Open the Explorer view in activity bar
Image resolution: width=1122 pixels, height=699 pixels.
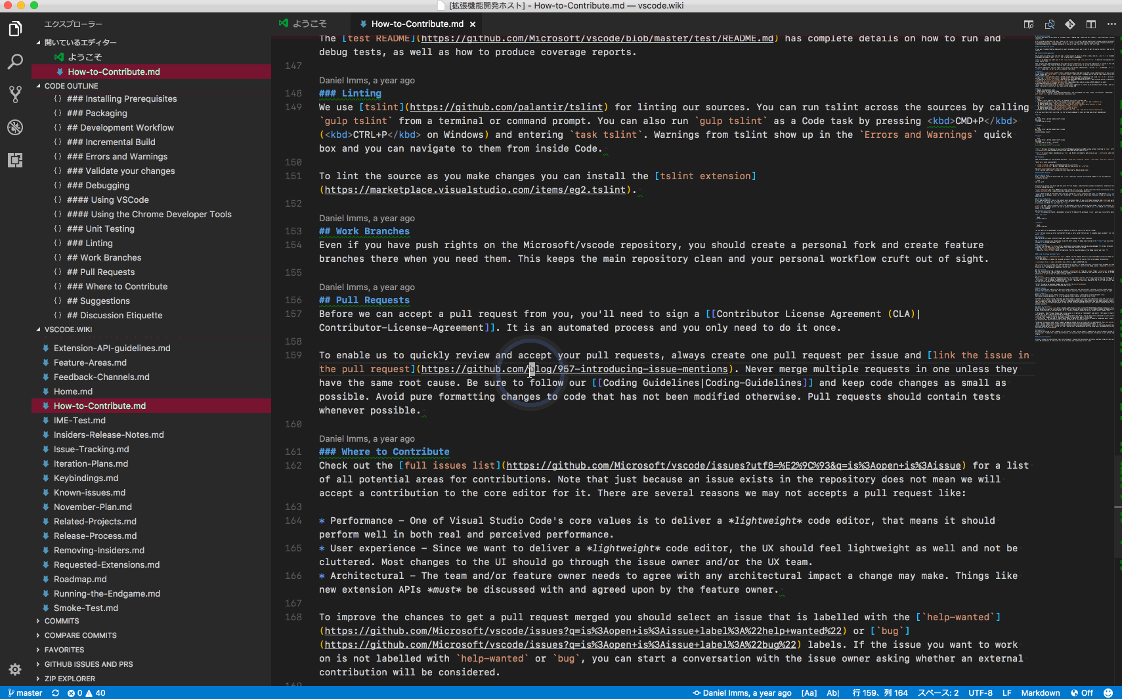tap(15, 29)
